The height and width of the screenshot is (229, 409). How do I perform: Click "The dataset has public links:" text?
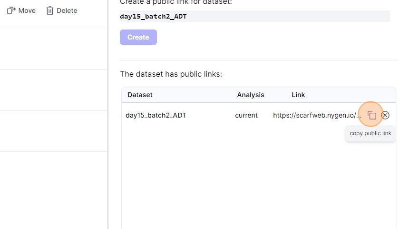tap(171, 74)
